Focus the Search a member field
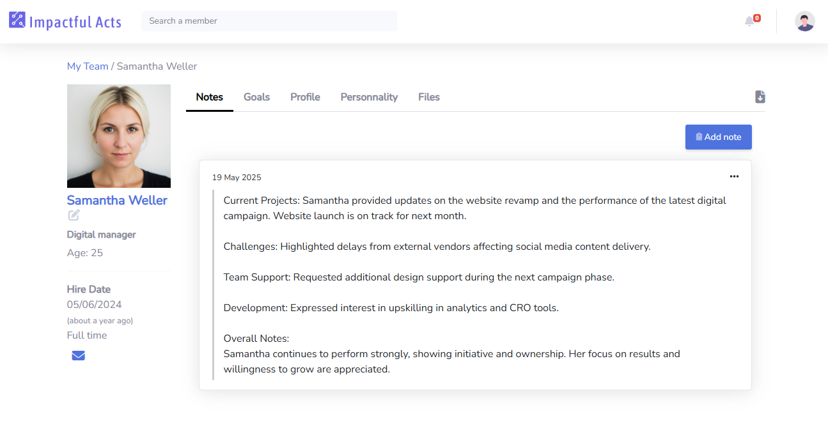Viewport: 828px width, 430px height. tap(269, 21)
